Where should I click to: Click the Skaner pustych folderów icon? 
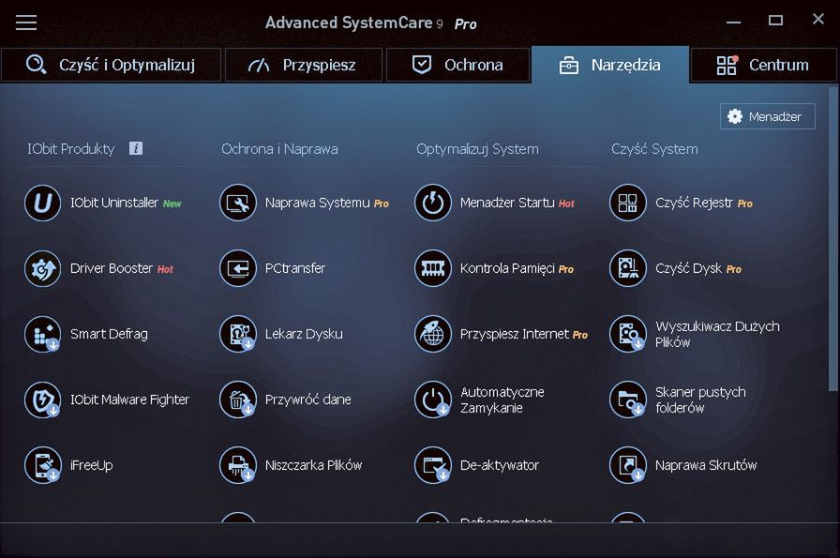(628, 400)
